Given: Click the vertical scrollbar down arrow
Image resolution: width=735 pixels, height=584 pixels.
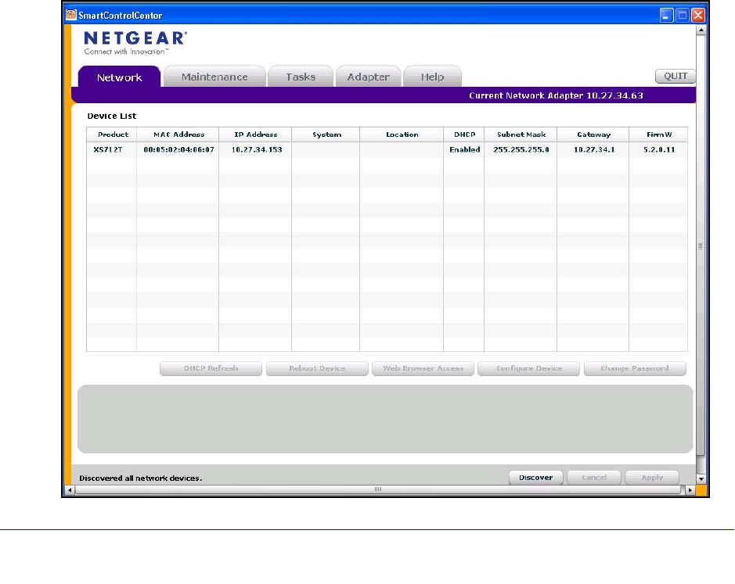Looking at the screenshot, I should (x=701, y=478).
